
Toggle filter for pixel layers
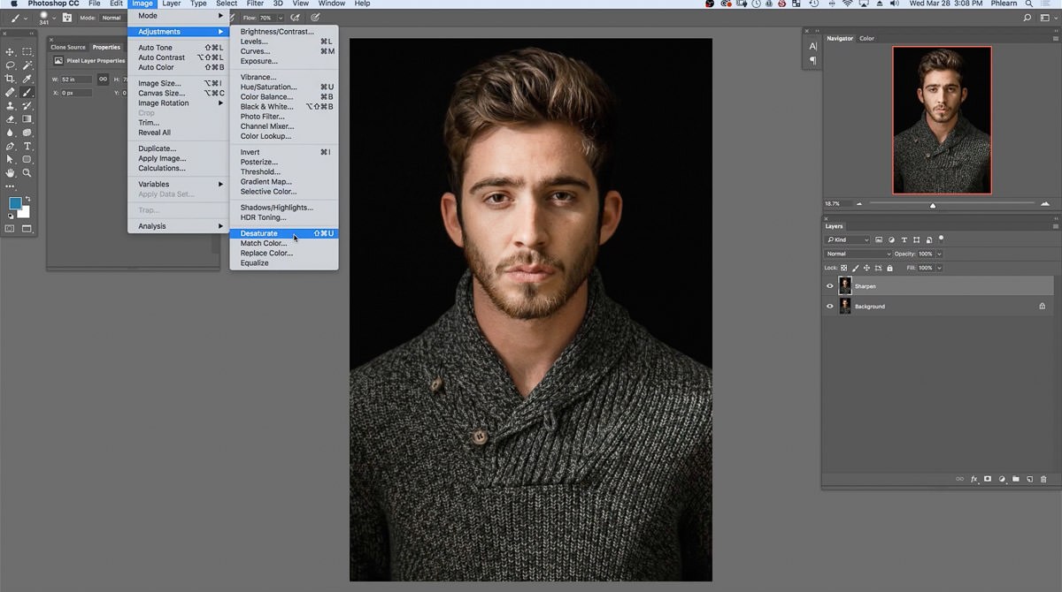click(x=879, y=239)
